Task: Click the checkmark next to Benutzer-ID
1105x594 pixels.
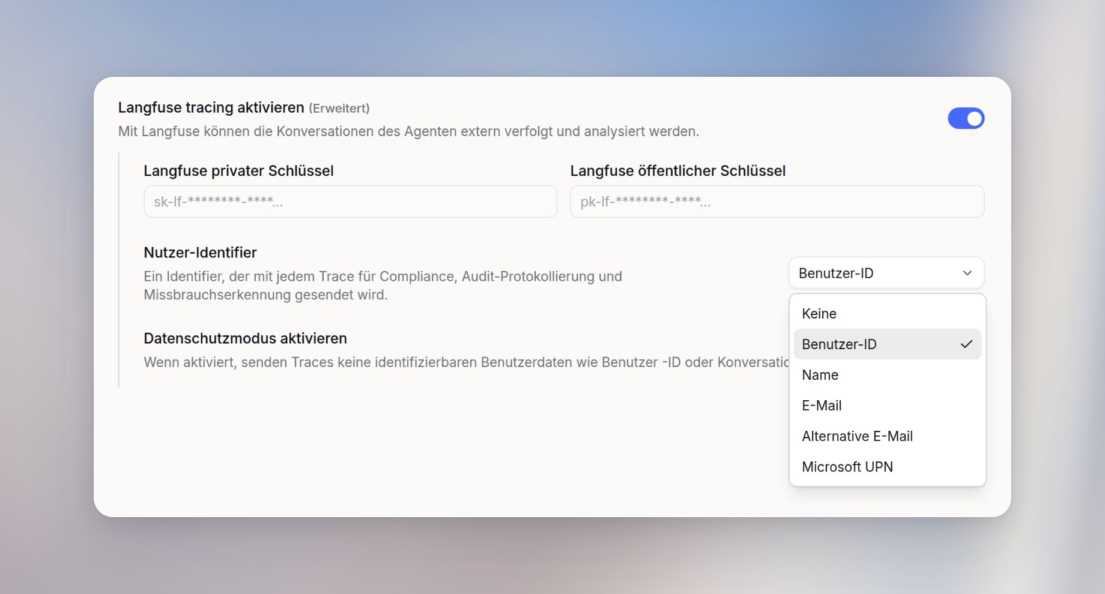Action: point(966,344)
